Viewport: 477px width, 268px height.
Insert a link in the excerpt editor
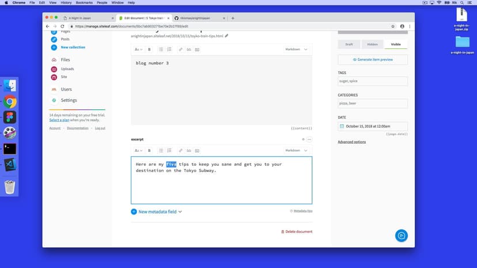(x=180, y=151)
